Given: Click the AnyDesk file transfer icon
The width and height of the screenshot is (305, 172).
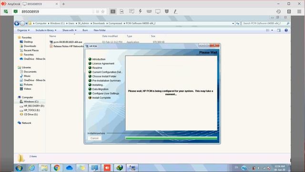Looking at the screenshot, I should 122,11.
